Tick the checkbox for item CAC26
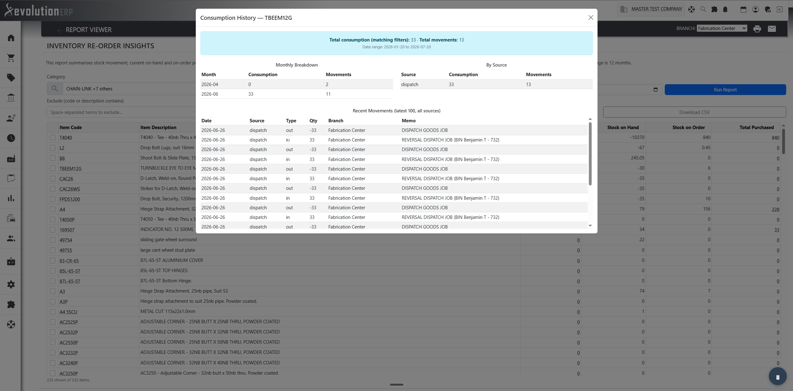This screenshot has height=391, width=793. 53,179
